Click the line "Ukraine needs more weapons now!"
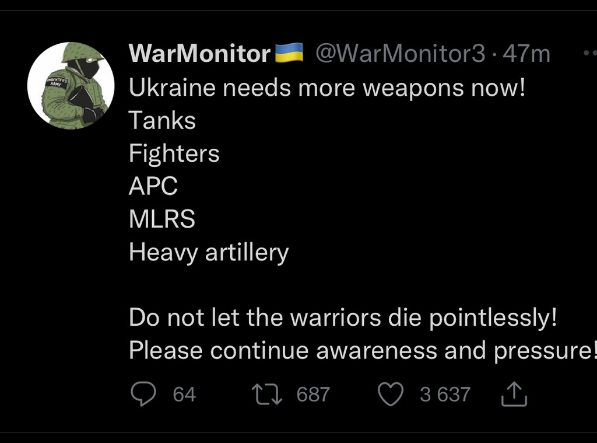 tap(327, 88)
